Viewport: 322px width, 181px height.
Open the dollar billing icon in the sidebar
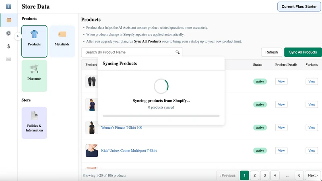coord(8,46)
